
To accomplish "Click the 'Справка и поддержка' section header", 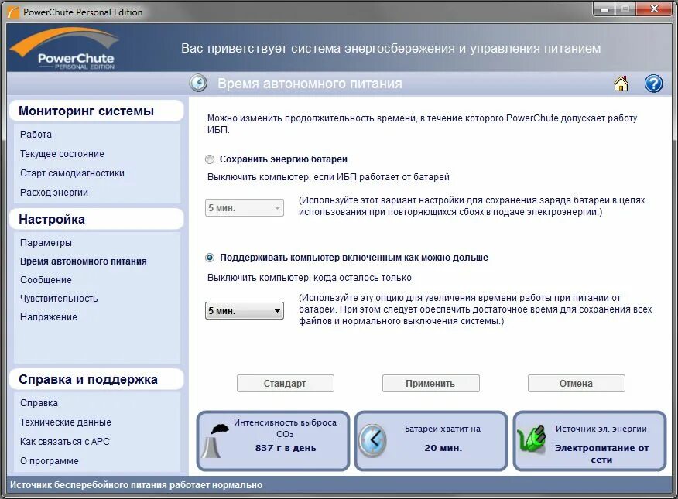I will [97, 379].
